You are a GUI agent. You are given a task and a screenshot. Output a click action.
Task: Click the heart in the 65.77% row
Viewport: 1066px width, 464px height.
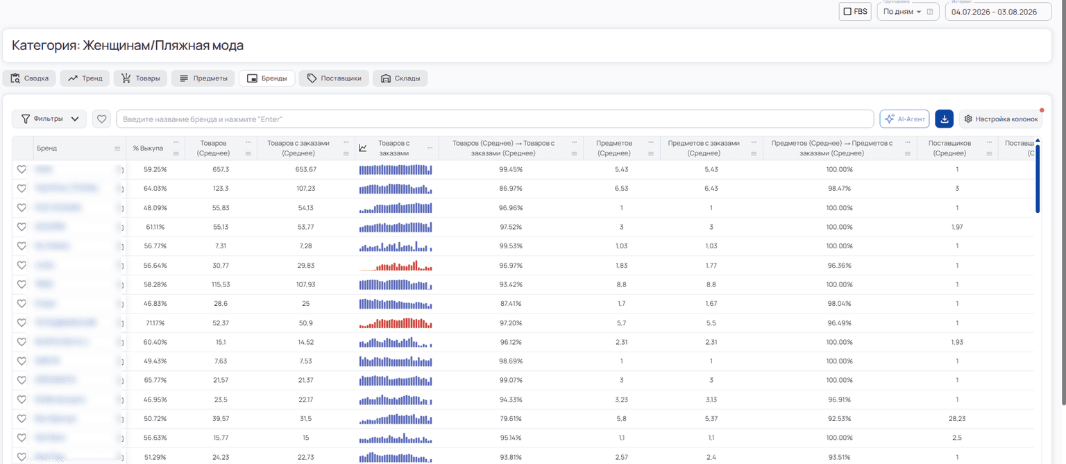[x=22, y=380]
